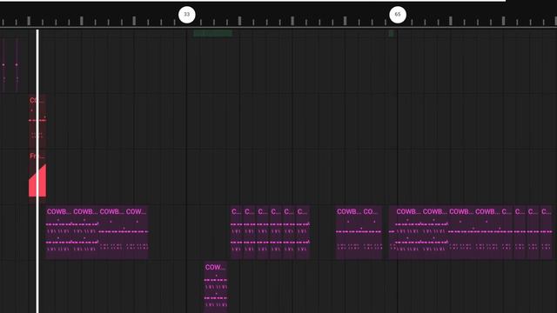Viewport: 557px width, 313px height.
Task: Select the long green clip right of bar 33
Action: pyautogui.click(x=212, y=33)
